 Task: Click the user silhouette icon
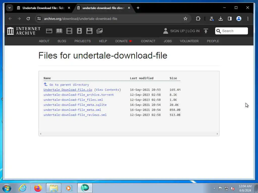point(166,31)
